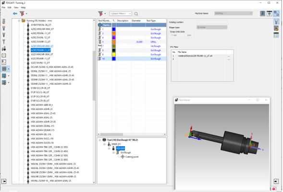
Task: Click yellow color swatch of tool 9
Action: point(114,54)
